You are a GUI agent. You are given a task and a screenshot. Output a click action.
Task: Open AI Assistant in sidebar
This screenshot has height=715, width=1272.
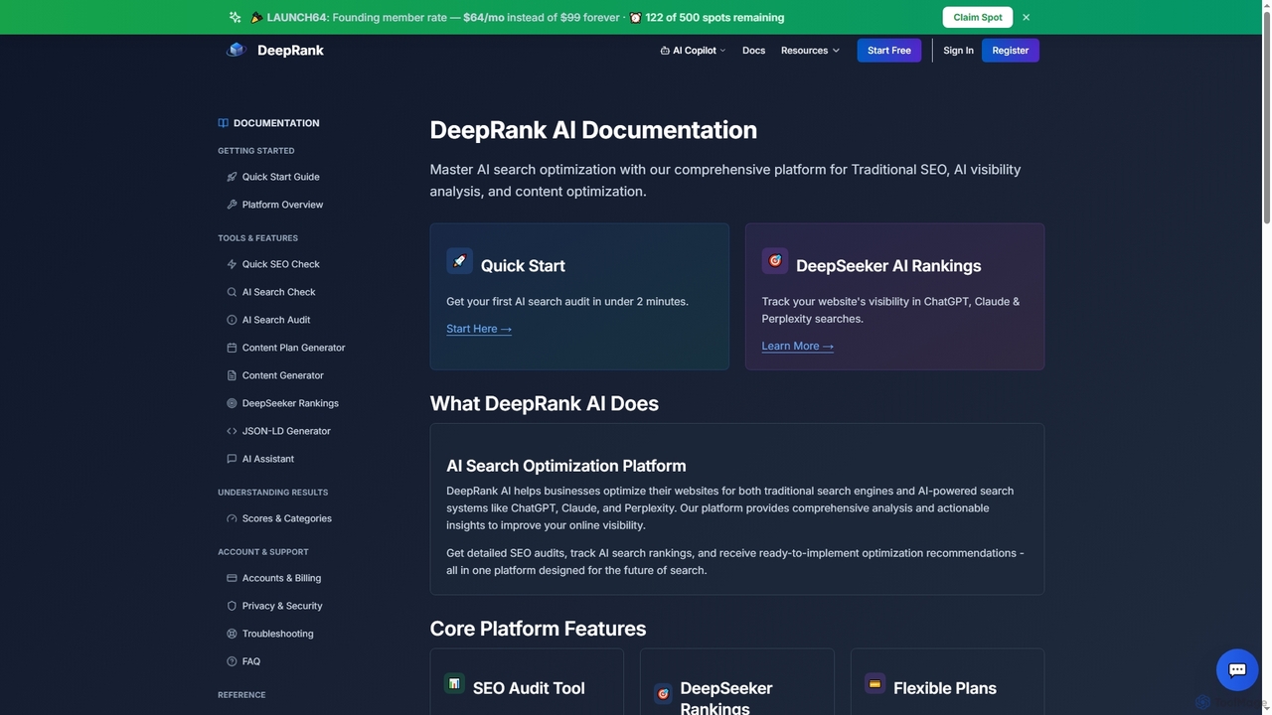tap(268, 459)
